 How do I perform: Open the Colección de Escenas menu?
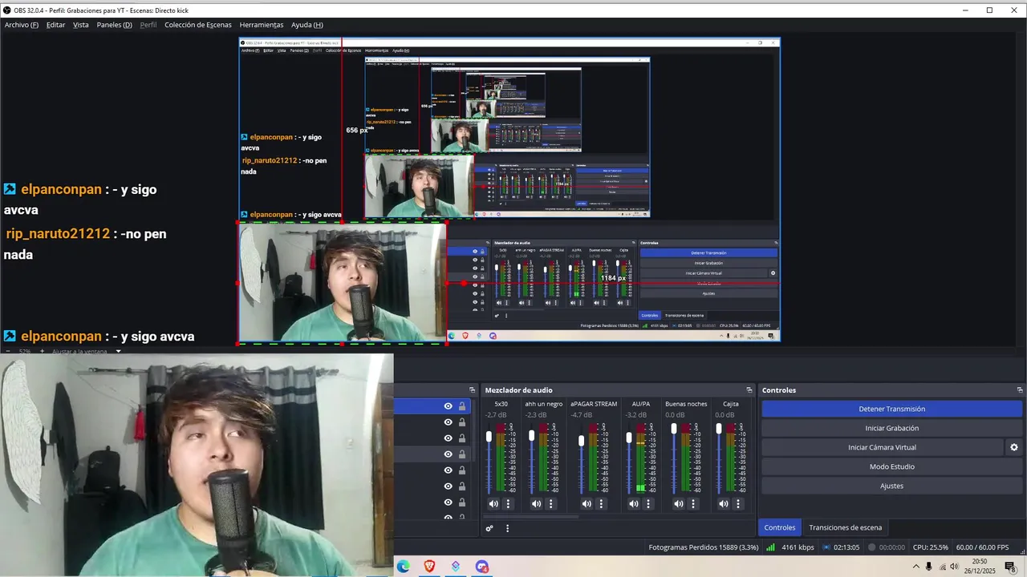(x=198, y=25)
